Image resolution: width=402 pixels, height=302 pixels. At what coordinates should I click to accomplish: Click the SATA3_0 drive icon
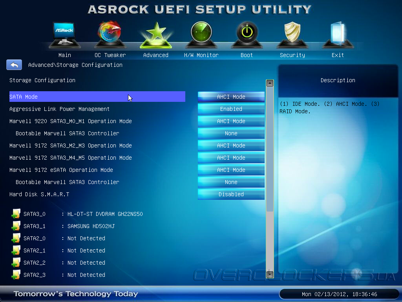(x=16, y=214)
